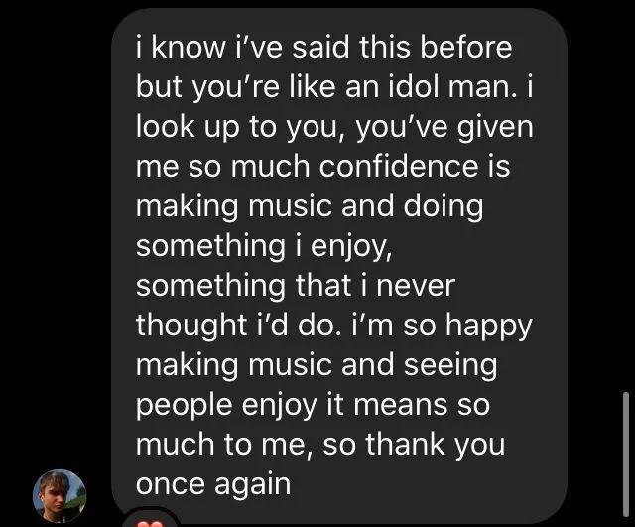This screenshot has width=635, height=527.
Task: Click the word 'happy' in the message
Action: click(489, 327)
